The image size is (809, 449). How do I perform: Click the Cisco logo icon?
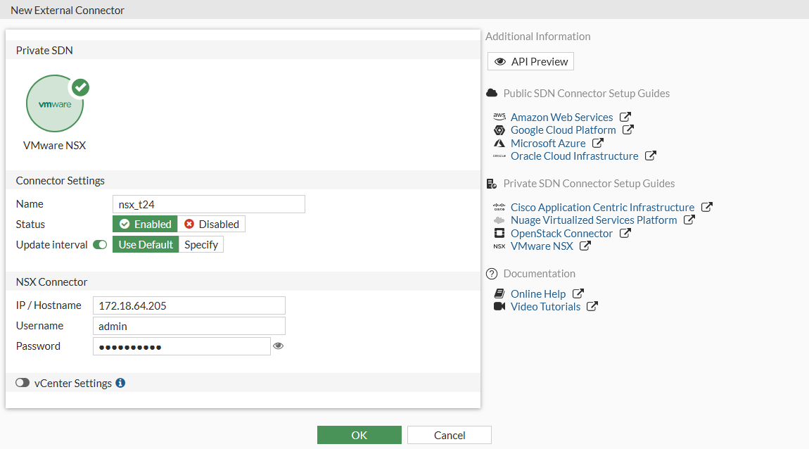(499, 208)
